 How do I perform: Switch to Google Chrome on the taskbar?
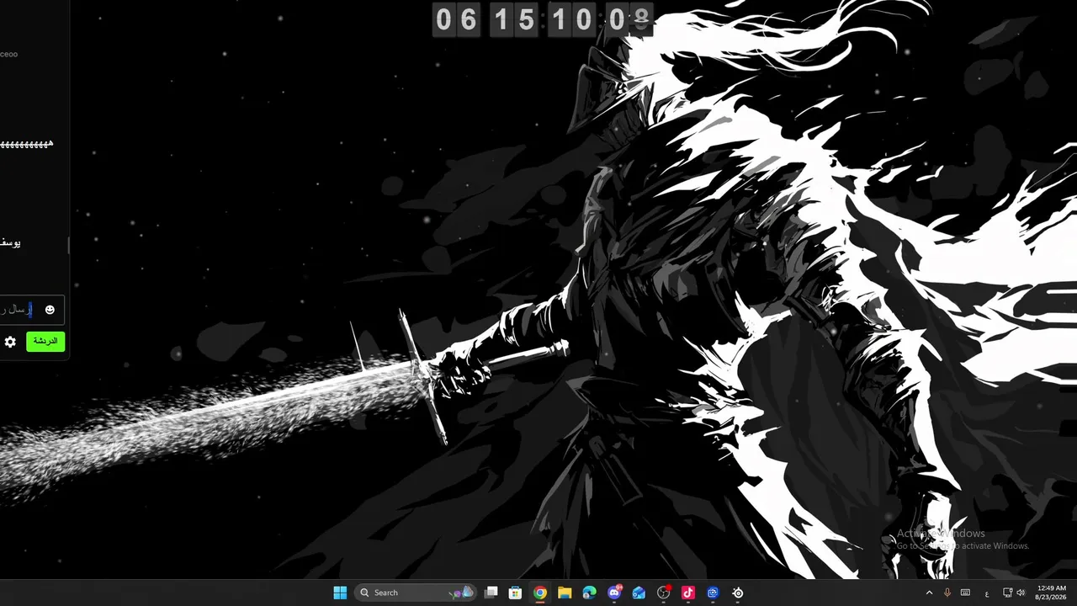click(x=540, y=593)
